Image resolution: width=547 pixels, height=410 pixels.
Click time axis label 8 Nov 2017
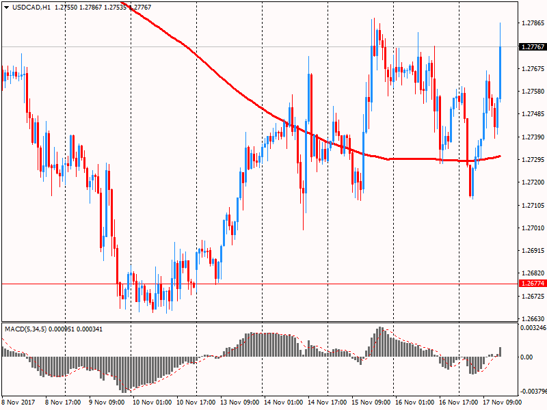(18, 402)
